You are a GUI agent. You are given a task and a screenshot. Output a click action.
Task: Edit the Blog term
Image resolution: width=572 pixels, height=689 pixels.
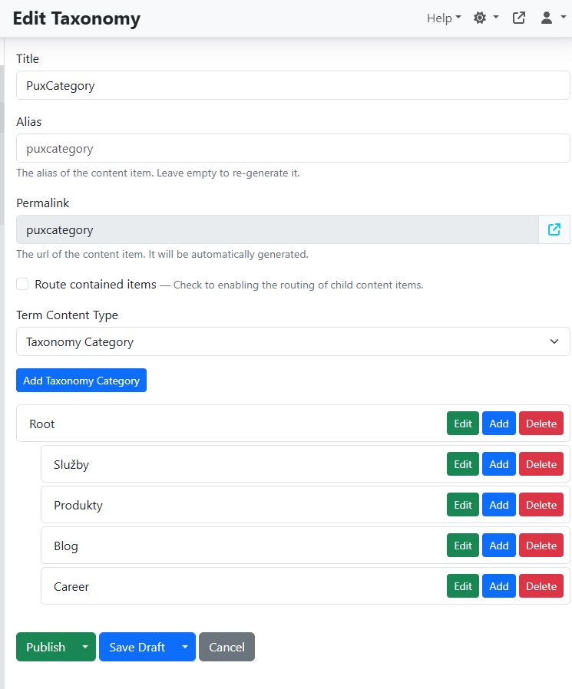tap(463, 546)
